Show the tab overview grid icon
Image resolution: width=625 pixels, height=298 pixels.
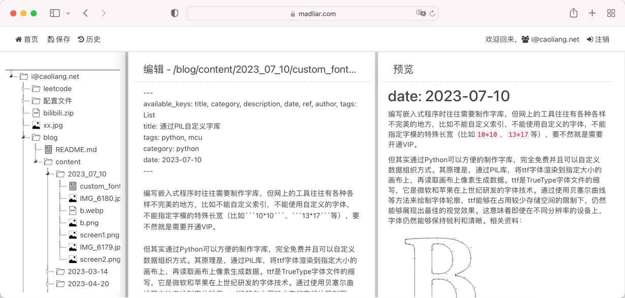coord(611,13)
